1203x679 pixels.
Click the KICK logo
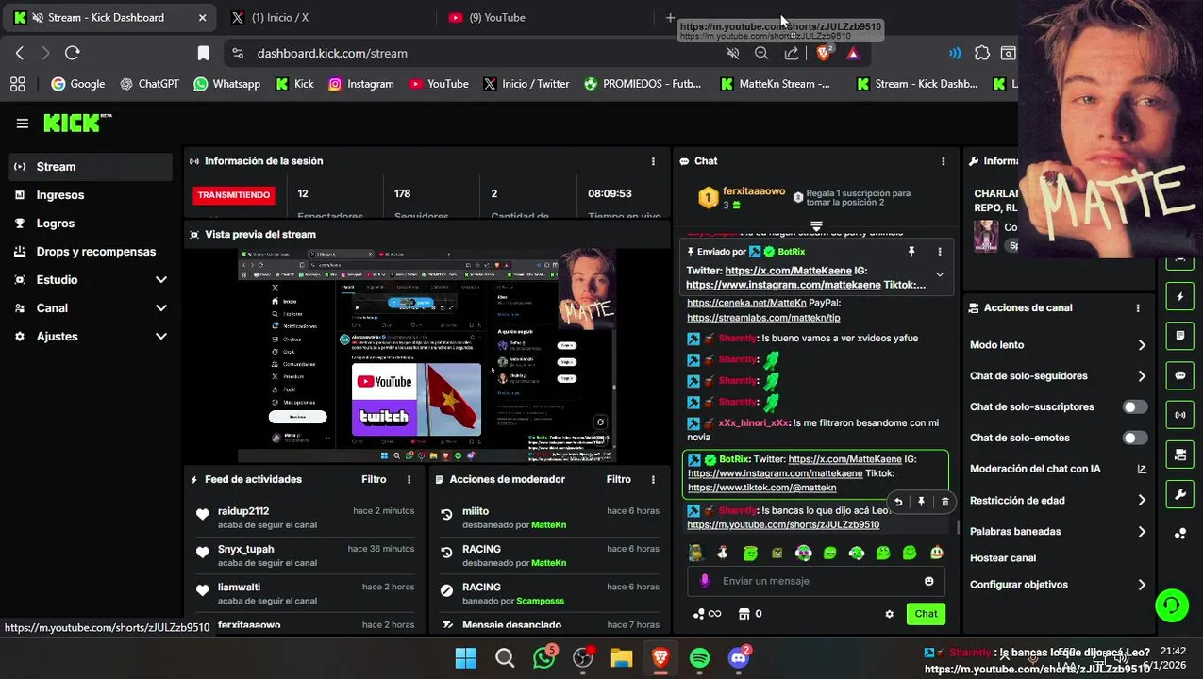click(77, 123)
